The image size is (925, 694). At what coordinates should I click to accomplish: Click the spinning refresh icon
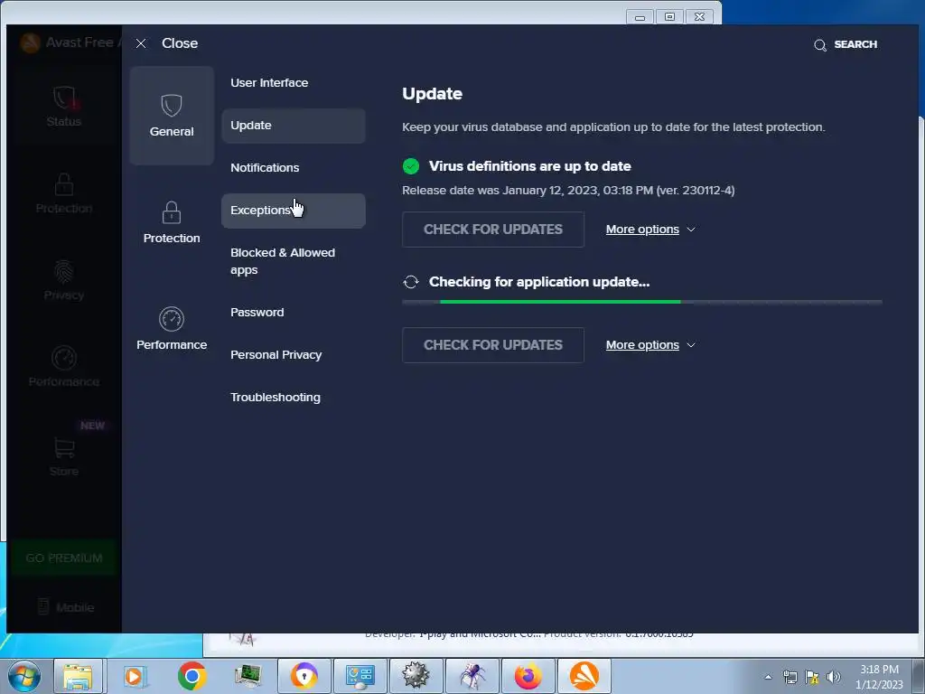click(x=411, y=282)
